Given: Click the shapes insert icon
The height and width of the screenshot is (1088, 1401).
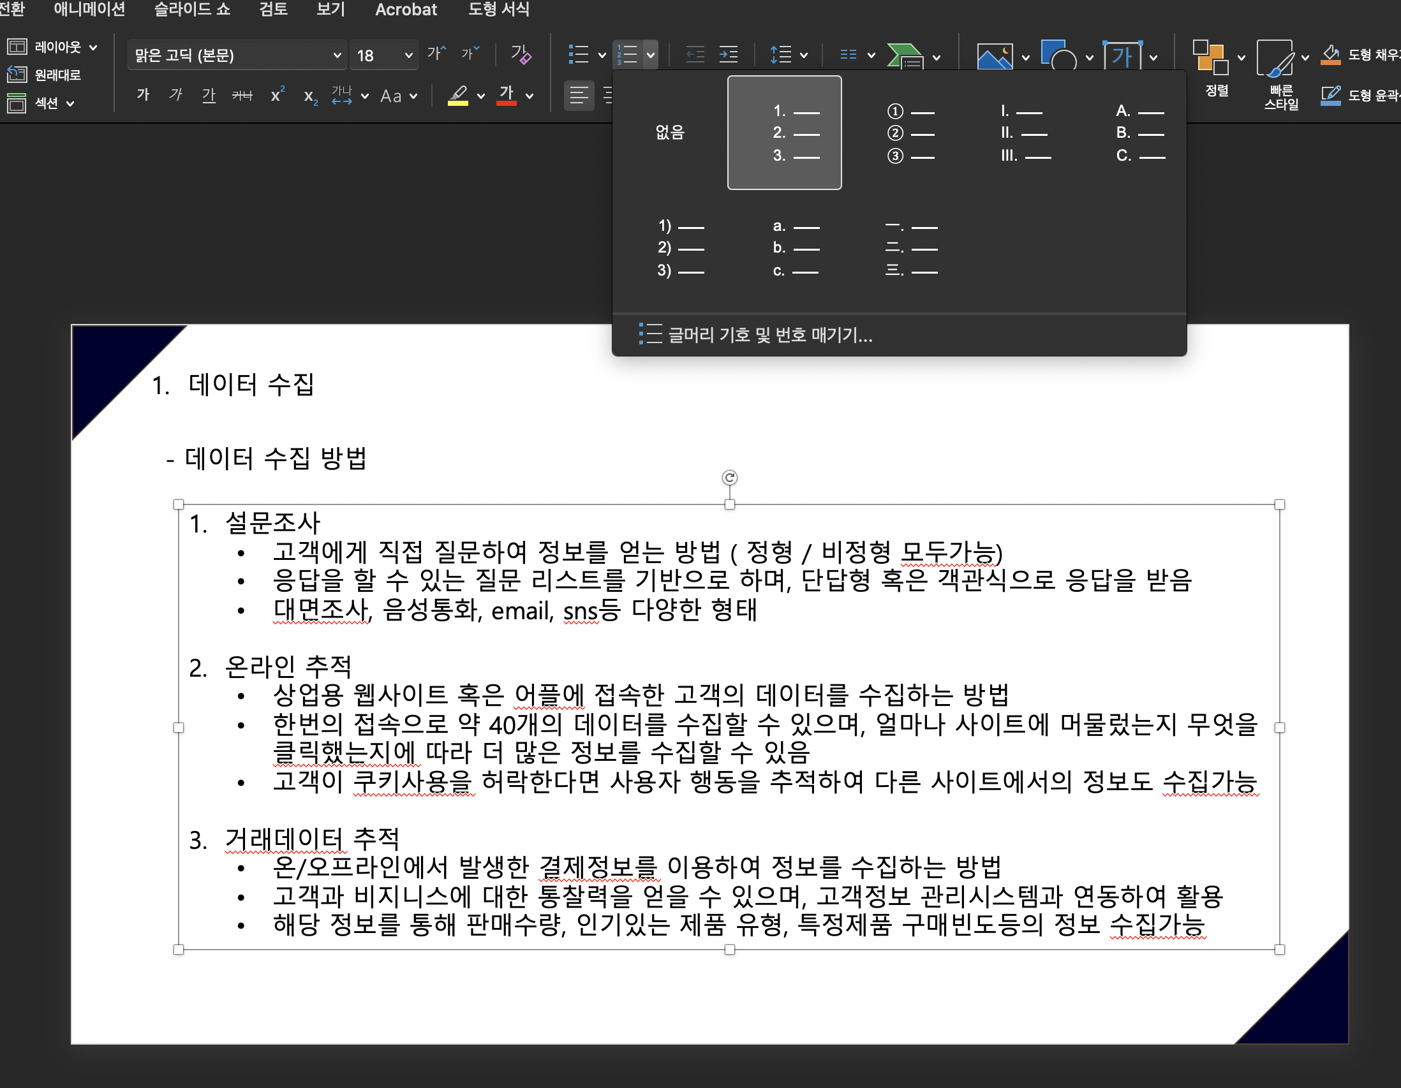Looking at the screenshot, I should point(1058,56).
